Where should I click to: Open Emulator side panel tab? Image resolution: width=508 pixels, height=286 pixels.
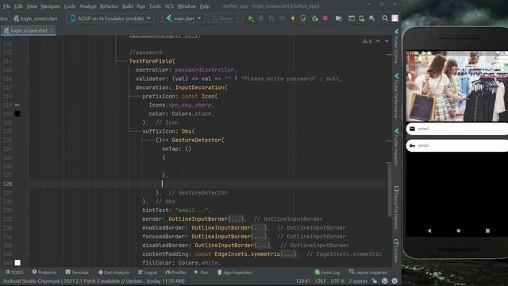click(396, 251)
